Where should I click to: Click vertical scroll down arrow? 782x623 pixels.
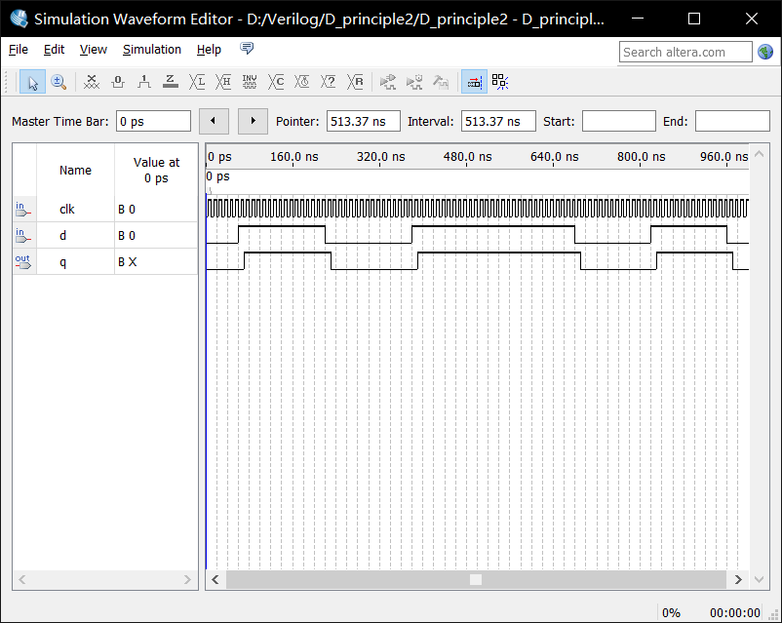tap(759, 579)
